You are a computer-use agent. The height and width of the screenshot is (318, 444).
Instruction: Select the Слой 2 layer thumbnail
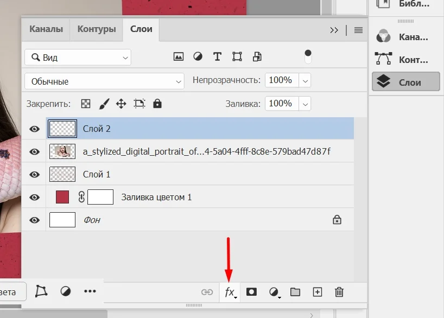click(62, 129)
